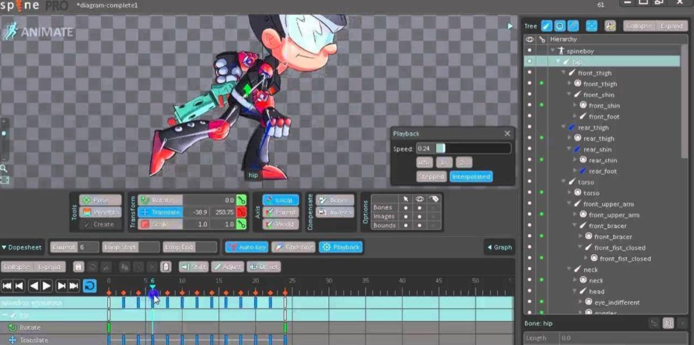Image resolution: width=694 pixels, height=345 pixels.
Task: Select Stepped playback mode
Action: (x=431, y=177)
